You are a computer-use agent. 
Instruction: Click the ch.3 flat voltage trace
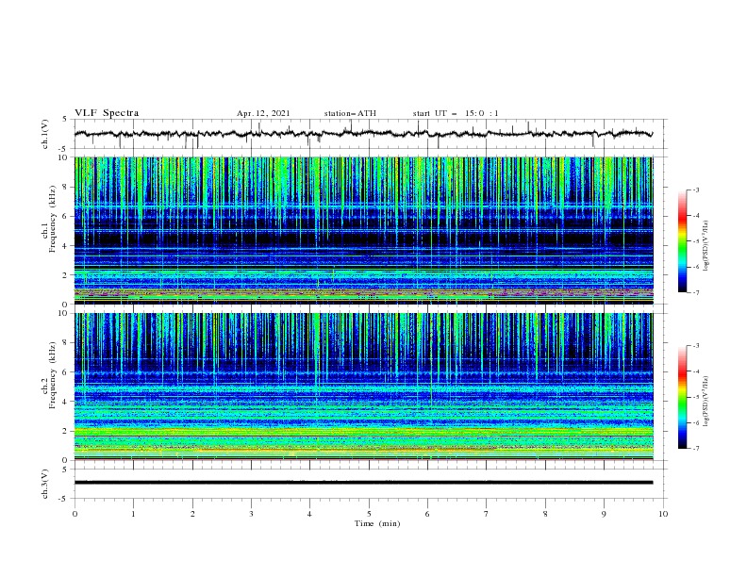(x=363, y=483)
